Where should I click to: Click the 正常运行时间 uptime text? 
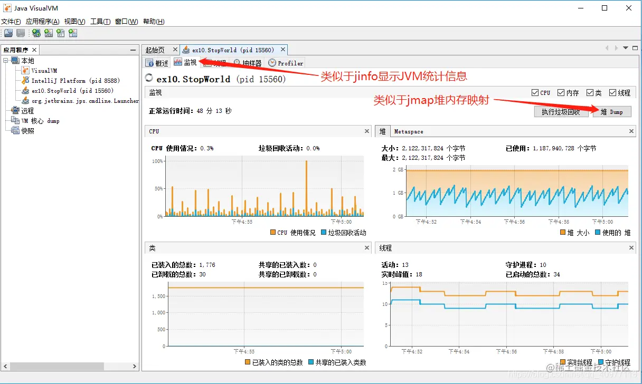(x=190, y=111)
